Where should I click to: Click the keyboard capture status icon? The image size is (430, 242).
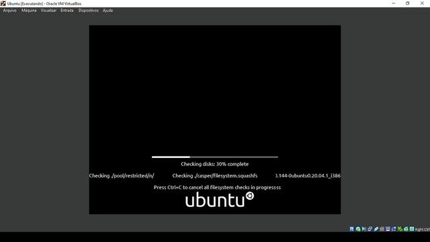[412, 229]
